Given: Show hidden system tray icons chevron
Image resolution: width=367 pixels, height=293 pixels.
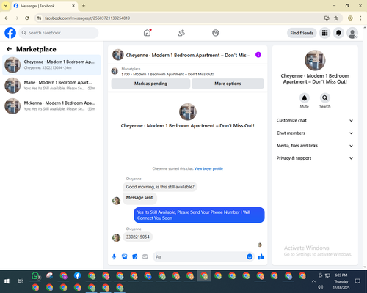Looking at the screenshot, I should 313,281.
